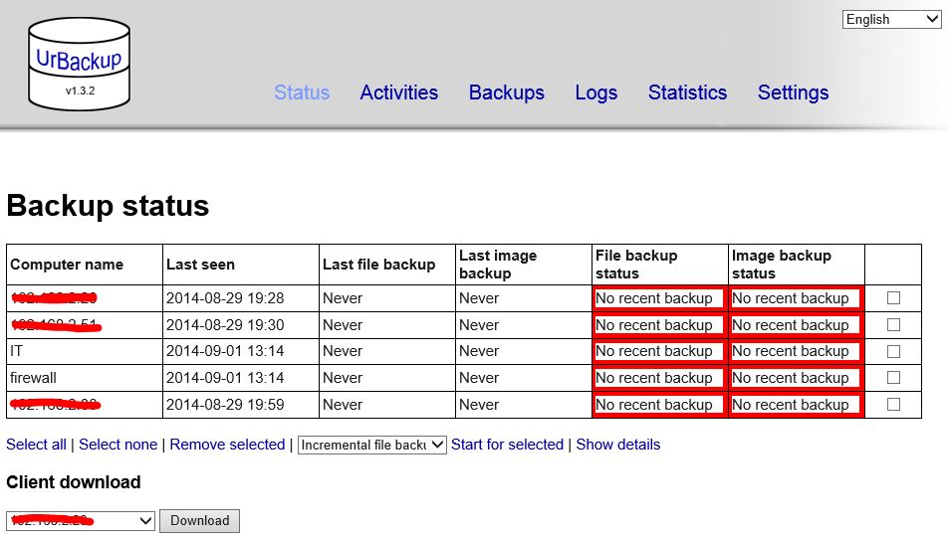This screenshot has height=544, width=948.
Task: Tick the checkbox in the firewall row
Action: pos(893,378)
